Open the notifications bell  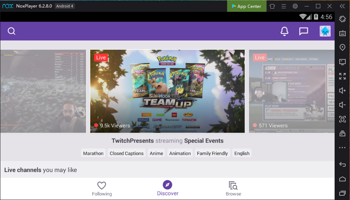(x=284, y=31)
